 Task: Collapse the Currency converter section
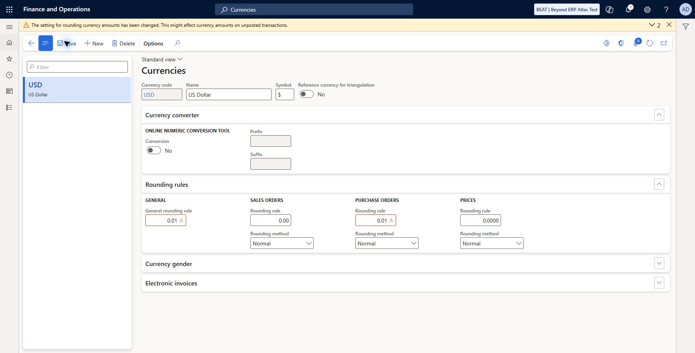(659, 115)
